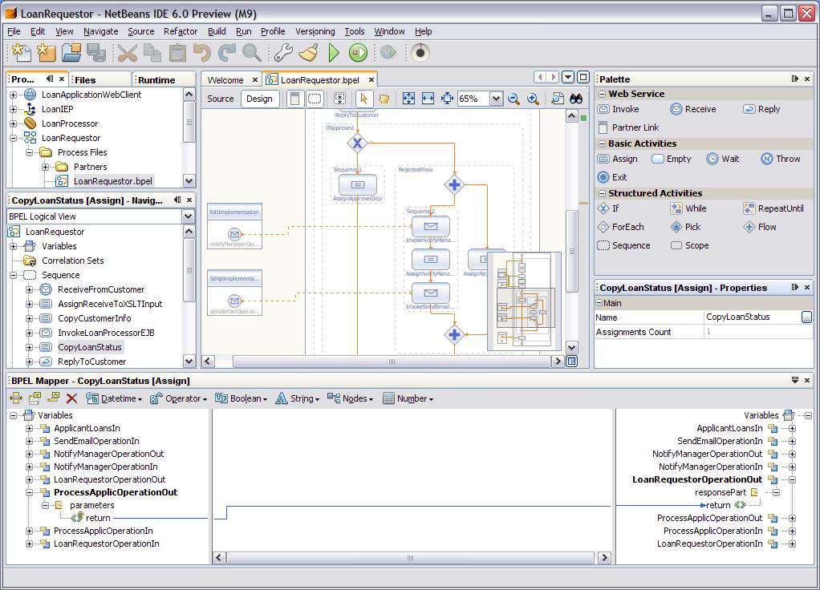Open the String functions dropdown
The image size is (820, 590).
298,398
